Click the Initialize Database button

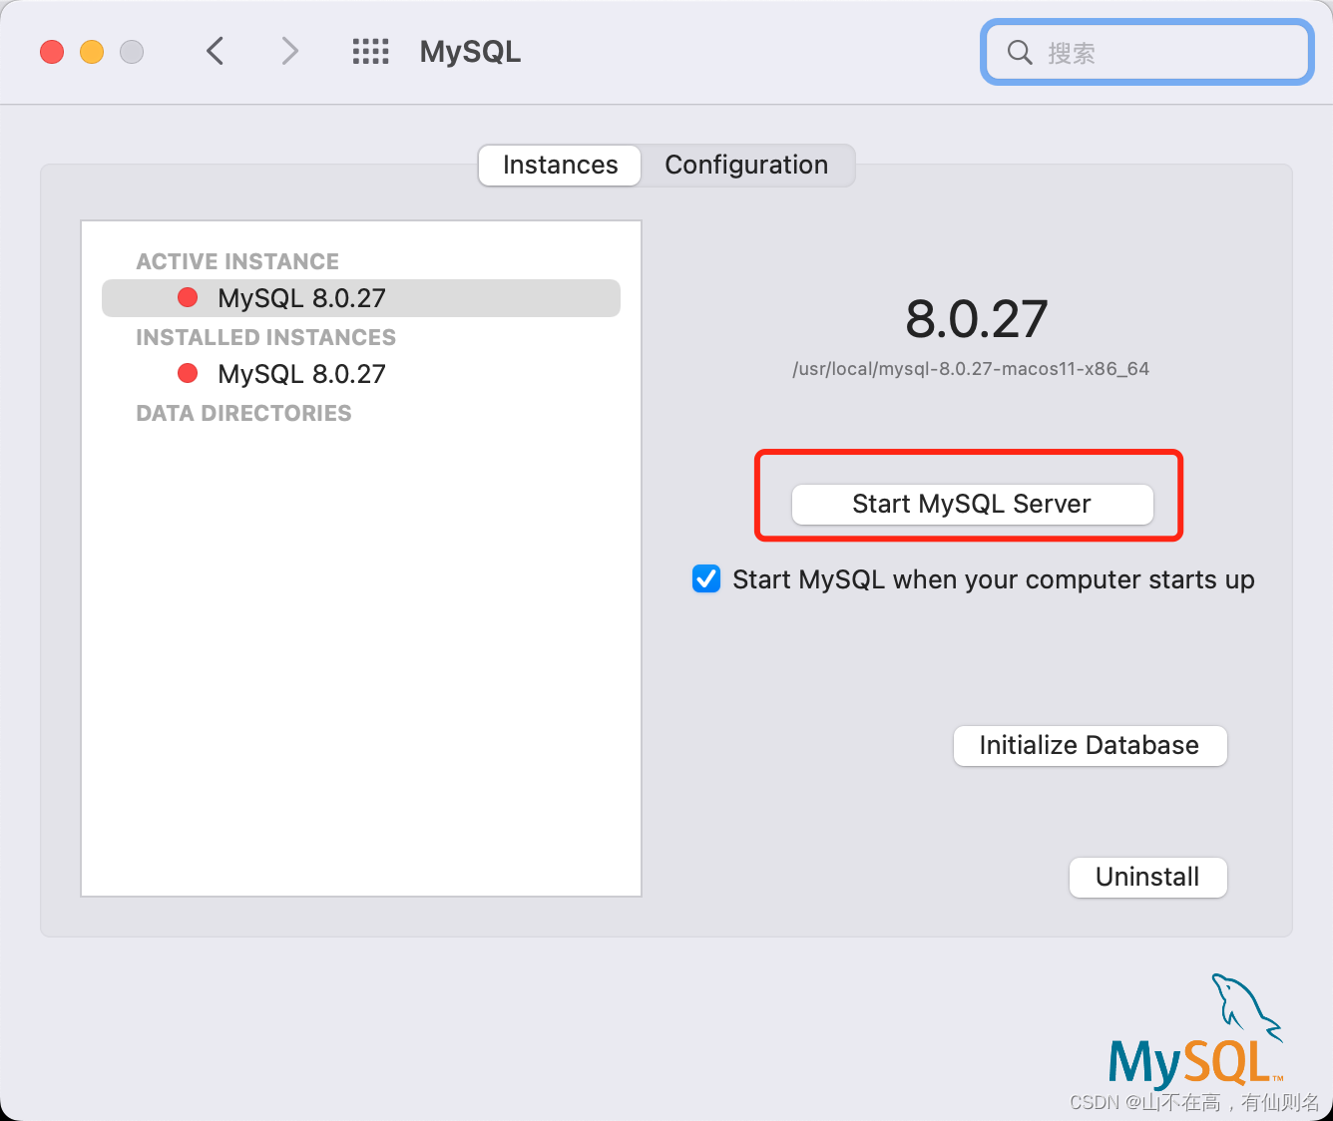pyautogui.click(x=1089, y=745)
